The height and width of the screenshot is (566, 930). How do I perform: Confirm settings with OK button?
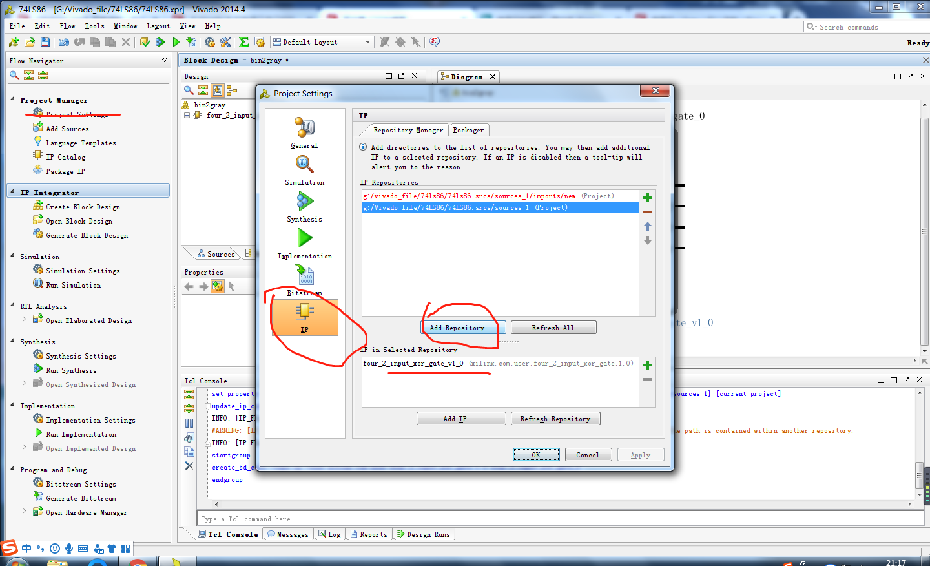coord(536,455)
